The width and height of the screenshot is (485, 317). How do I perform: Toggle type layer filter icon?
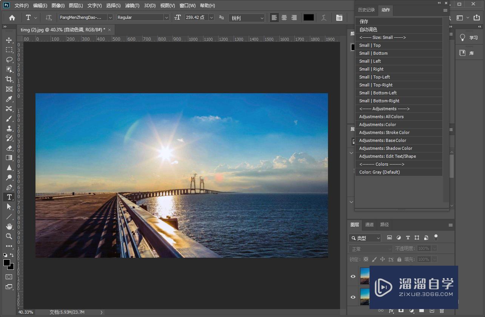point(408,238)
